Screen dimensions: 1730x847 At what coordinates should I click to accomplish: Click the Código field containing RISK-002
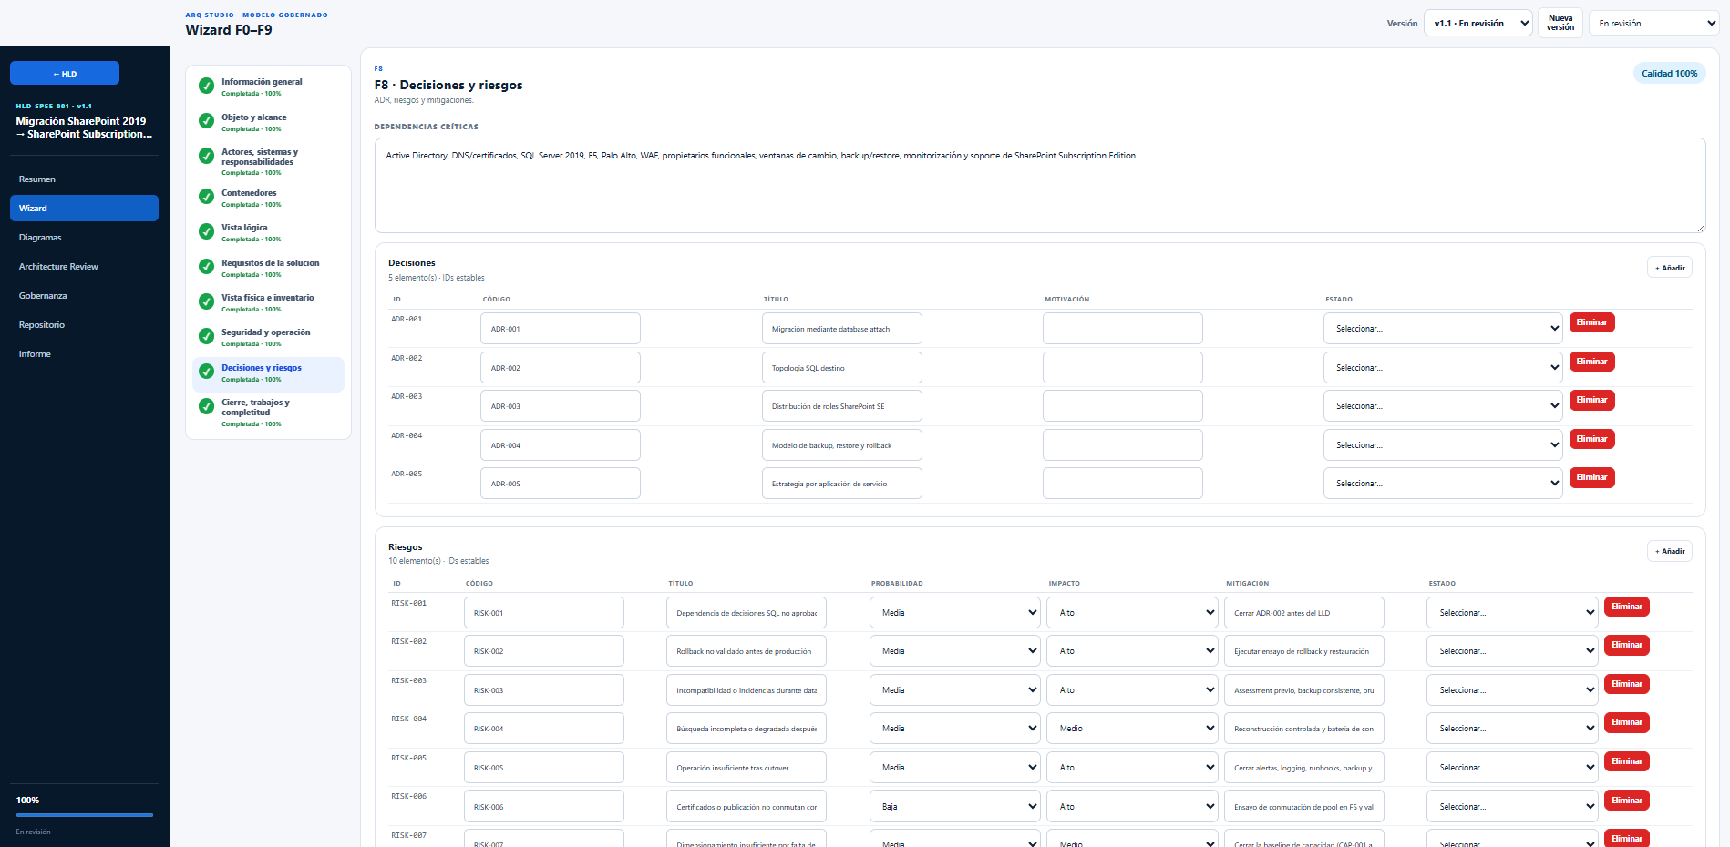tap(544, 651)
